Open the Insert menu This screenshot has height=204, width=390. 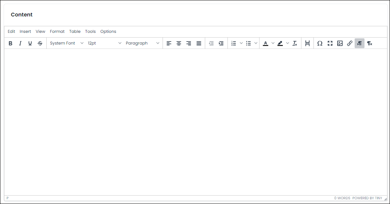click(x=25, y=31)
